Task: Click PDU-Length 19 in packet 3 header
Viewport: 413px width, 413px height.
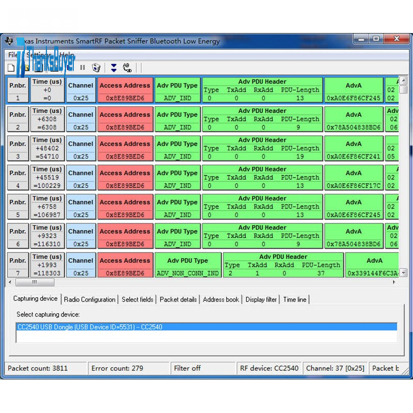Action: click(x=300, y=157)
